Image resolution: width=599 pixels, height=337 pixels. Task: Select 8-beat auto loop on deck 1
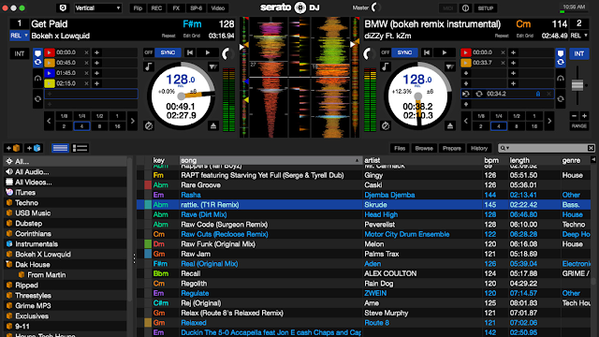[99, 126]
